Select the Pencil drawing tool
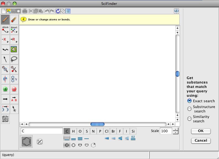Viewport: 219px width, 159px height. click(5, 20)
